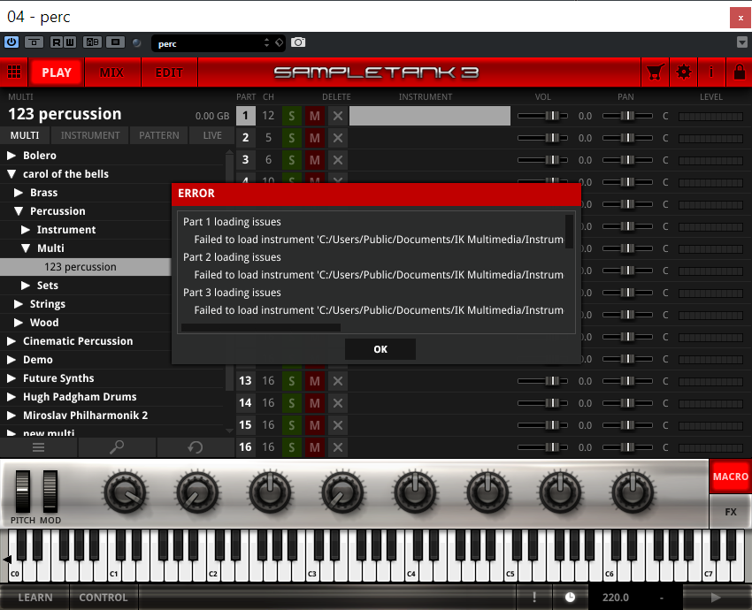Select the INSTRUMENT browser tab
The image size is (752, 610).
[90, 135]
